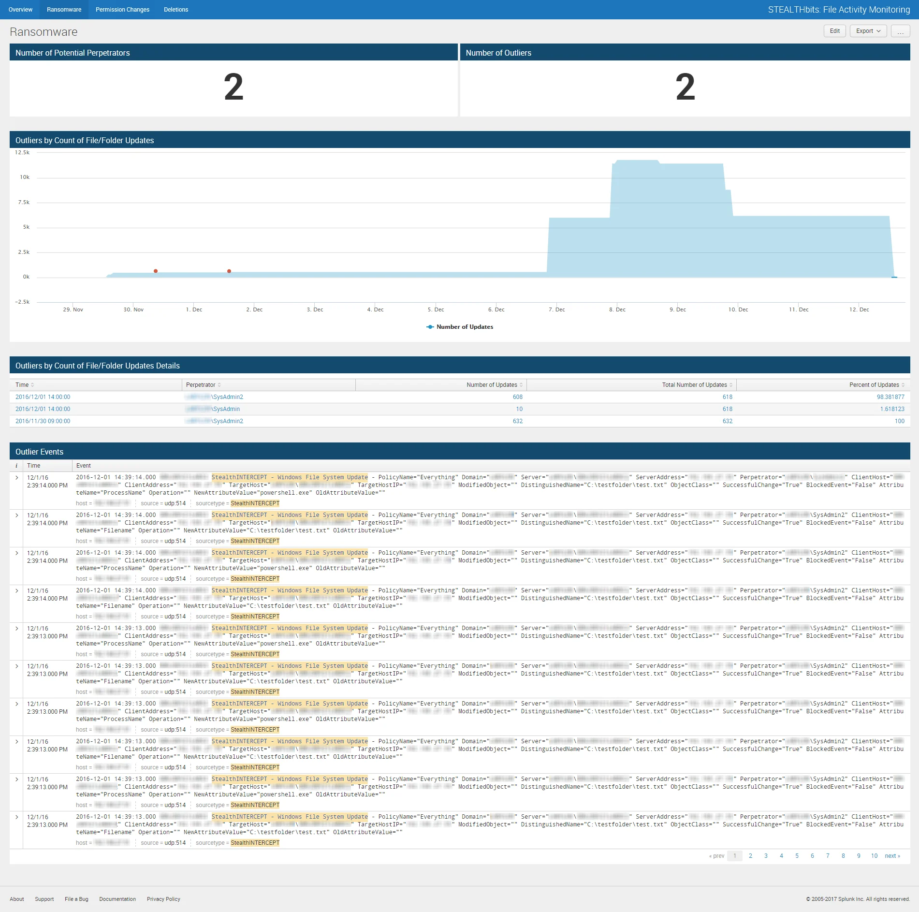919x912 pixels.
Task: Go to results page 5
Action: [x=797, y=856]
